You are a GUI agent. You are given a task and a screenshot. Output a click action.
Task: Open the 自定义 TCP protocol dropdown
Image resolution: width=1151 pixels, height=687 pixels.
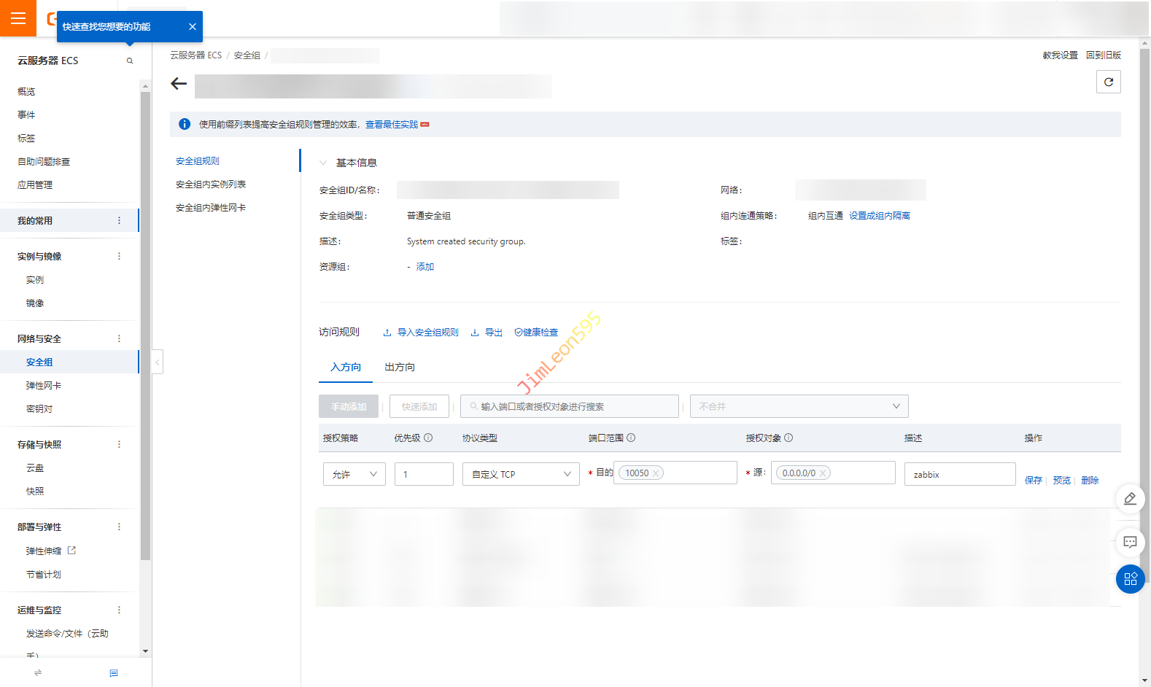pos(520,474)
